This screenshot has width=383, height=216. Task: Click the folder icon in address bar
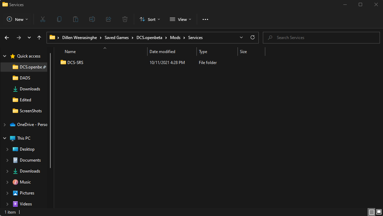tap(52, 37)
